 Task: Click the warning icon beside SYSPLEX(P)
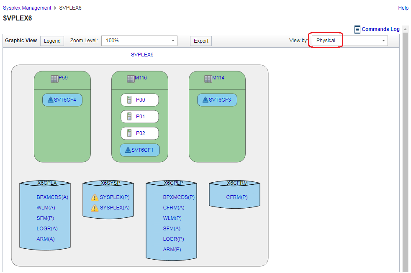pos(95,198)
